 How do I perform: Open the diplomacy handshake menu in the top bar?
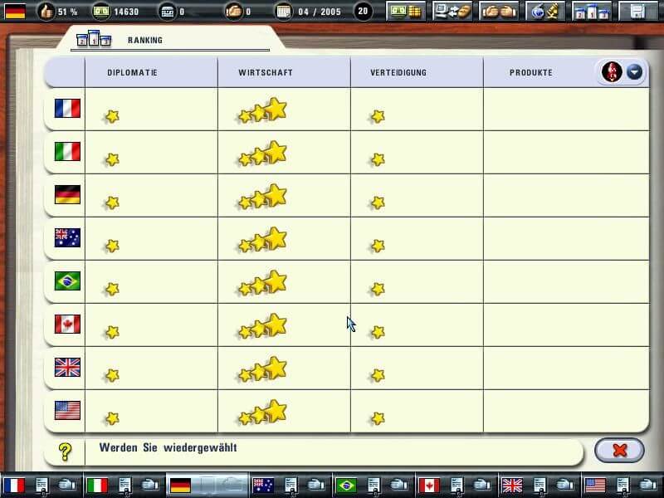[x=499, y=11]
